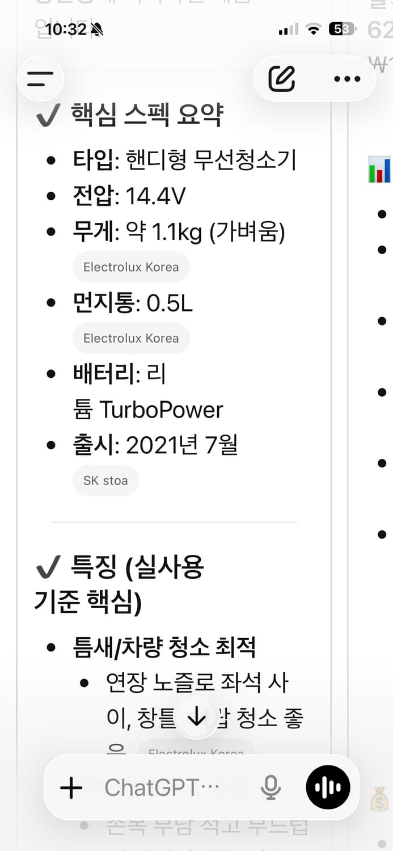Image resolution: width=393 pixels, height=851 pixels.
Task: Tap the microphone dictation icon
Action: pyautogui.click(x=271, y=787)
